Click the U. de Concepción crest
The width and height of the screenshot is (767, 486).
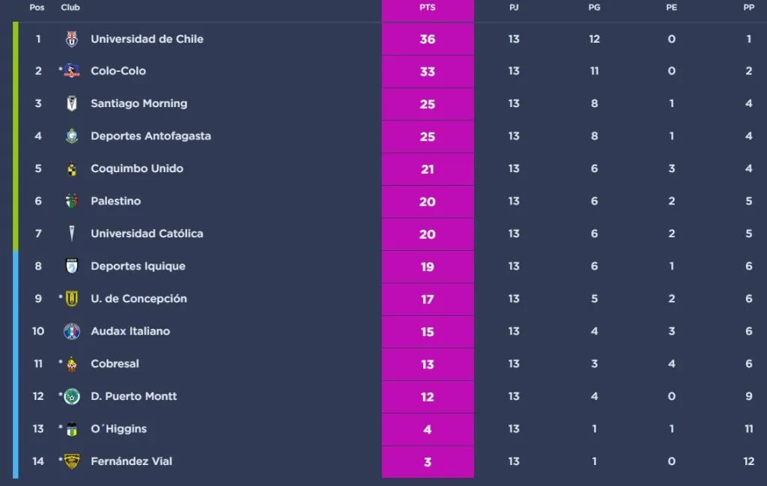pos(72,299)
